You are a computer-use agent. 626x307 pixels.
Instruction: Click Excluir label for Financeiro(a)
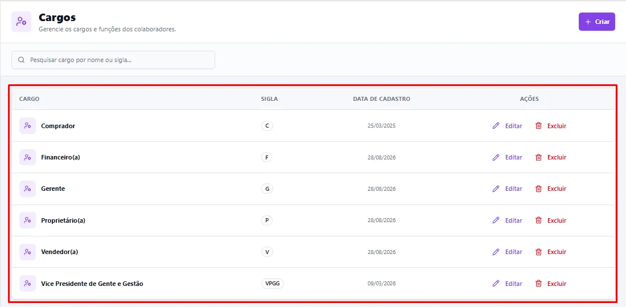coord(557,157)
